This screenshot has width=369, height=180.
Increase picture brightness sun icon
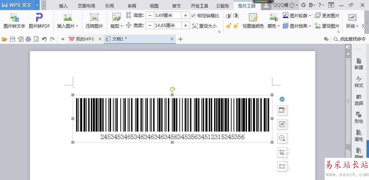[228, 26]
